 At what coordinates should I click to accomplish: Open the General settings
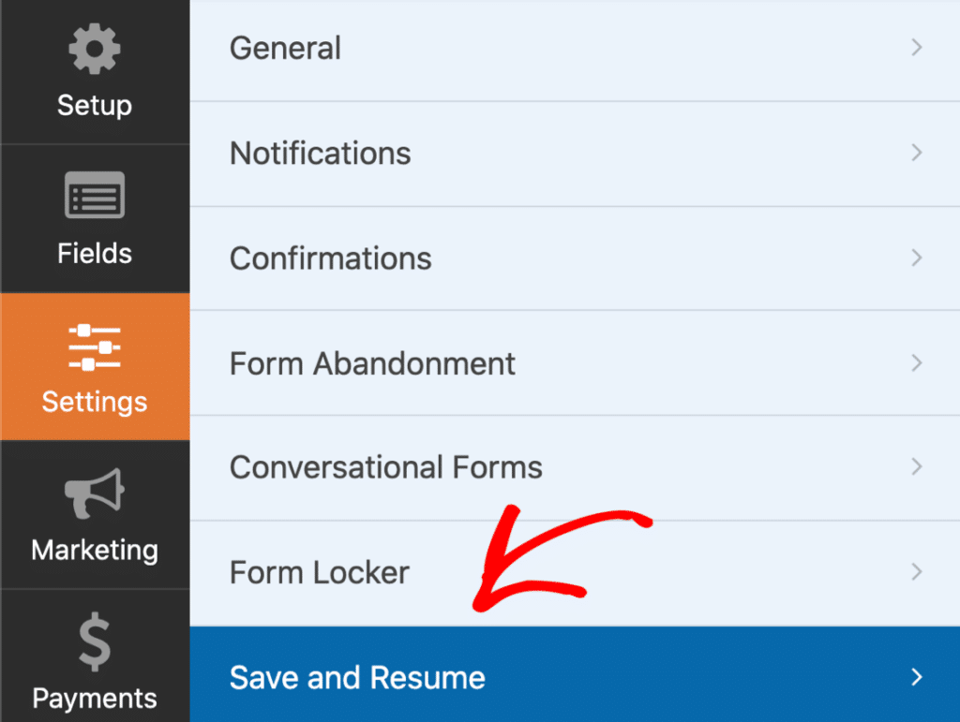(285, 48)
